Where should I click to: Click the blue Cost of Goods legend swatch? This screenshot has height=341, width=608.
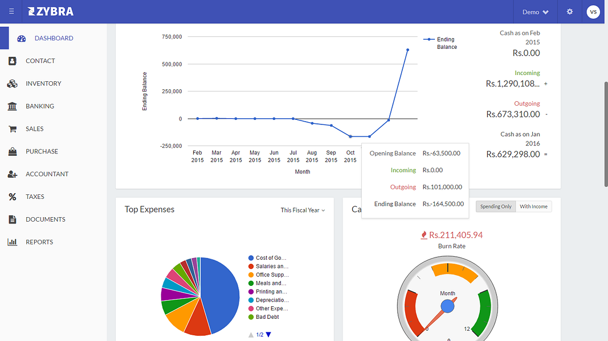click(251, 258)
